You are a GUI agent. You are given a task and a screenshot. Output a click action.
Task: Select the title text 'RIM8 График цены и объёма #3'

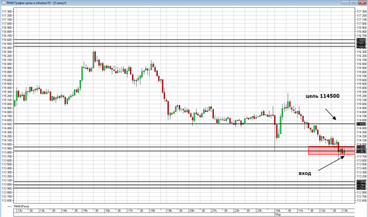click(29, 3)
